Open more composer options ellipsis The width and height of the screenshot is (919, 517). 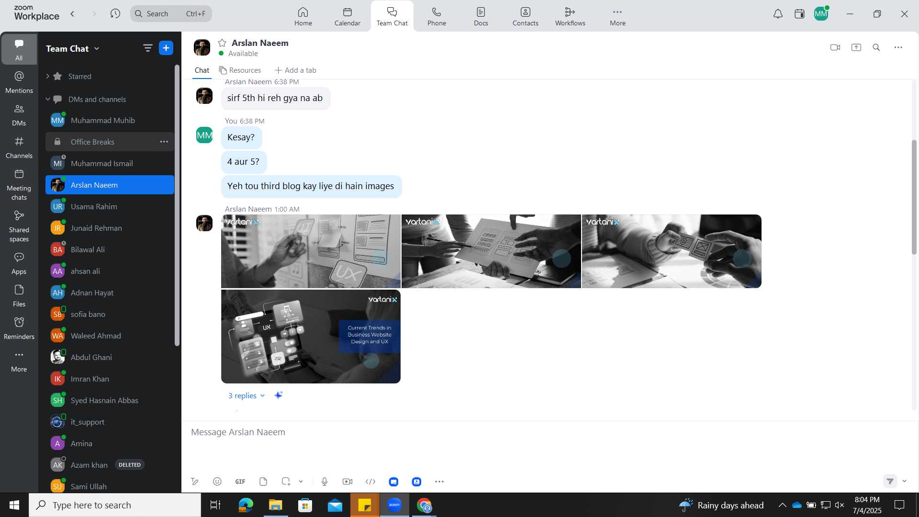tap(439, 482)
